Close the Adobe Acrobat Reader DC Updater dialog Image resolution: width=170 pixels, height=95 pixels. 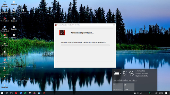(x=114, y=25)
